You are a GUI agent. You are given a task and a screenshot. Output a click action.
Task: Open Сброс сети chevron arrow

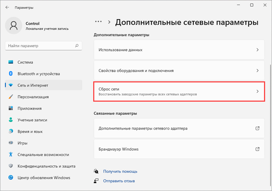[x=257, y=92]
